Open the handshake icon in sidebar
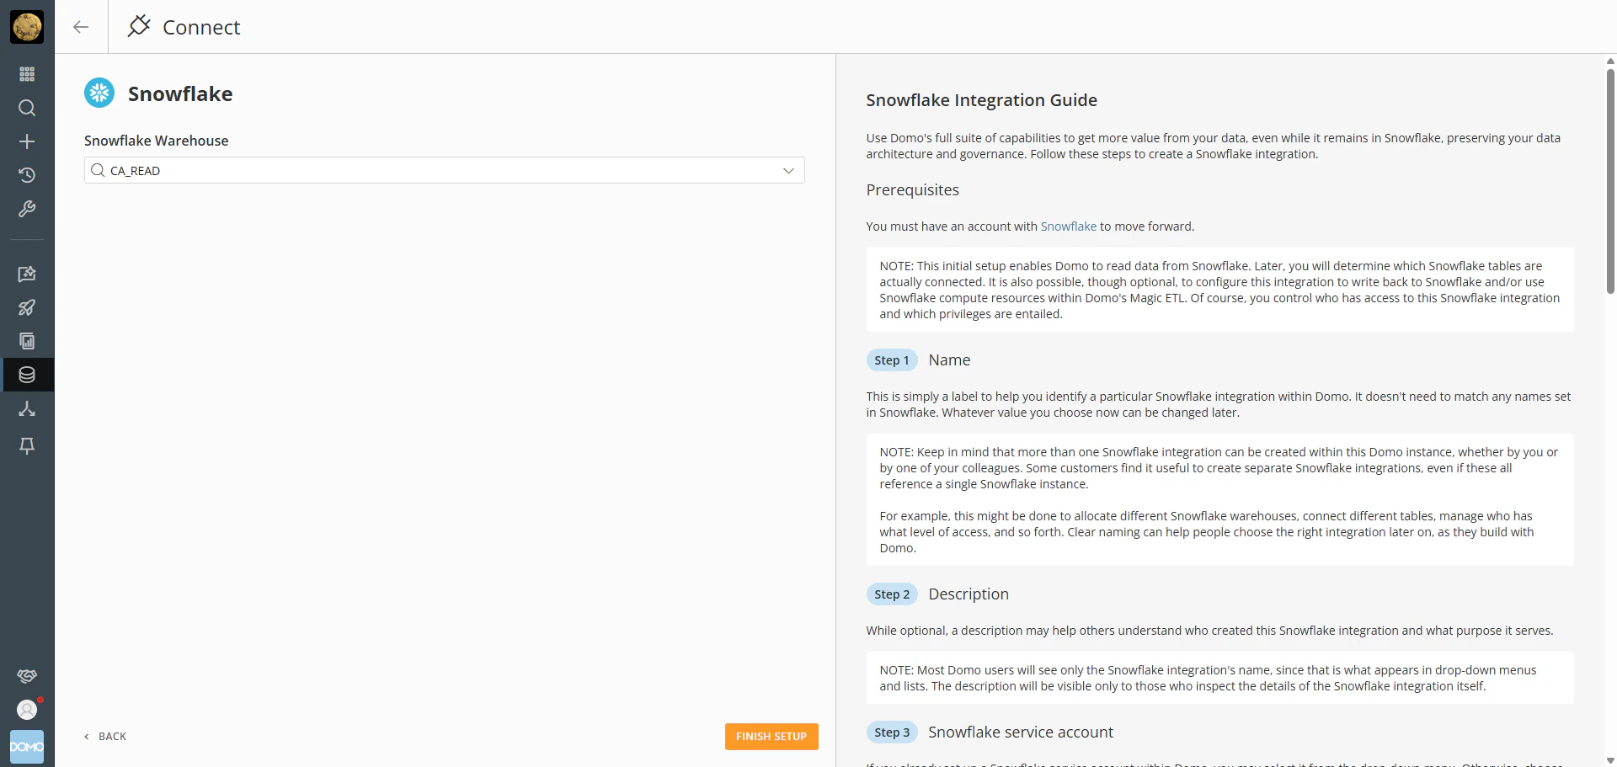The width and height of the screenshot is (1617, 767). pyautogui.click(x=27, y=676)
